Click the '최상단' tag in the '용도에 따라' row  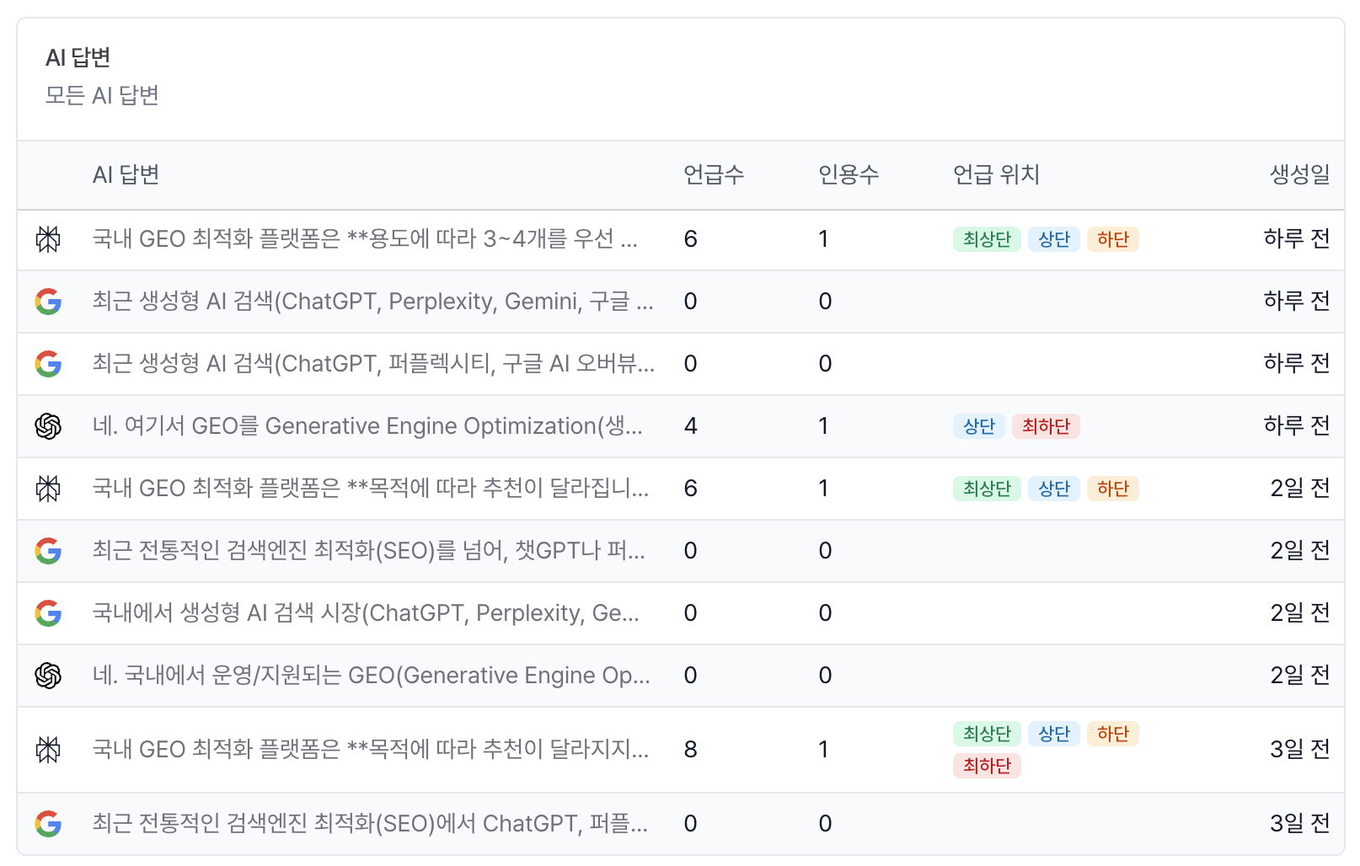click(x=987, y=239)
